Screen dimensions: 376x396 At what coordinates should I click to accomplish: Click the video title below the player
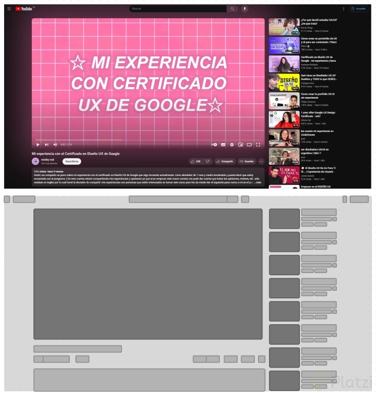pyautogui.click(x=76, y=154)
